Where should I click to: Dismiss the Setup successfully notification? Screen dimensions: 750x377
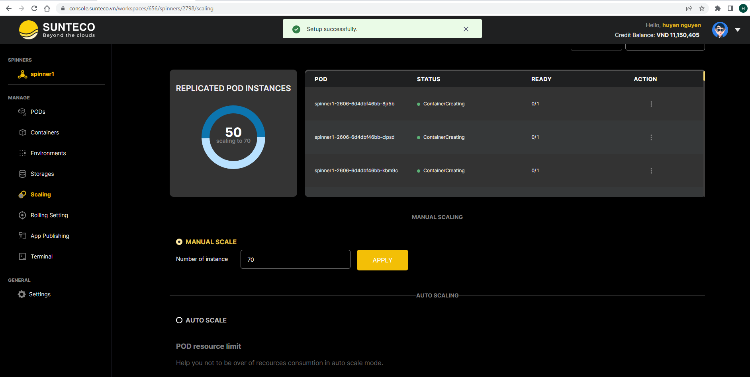pos(466,29)
